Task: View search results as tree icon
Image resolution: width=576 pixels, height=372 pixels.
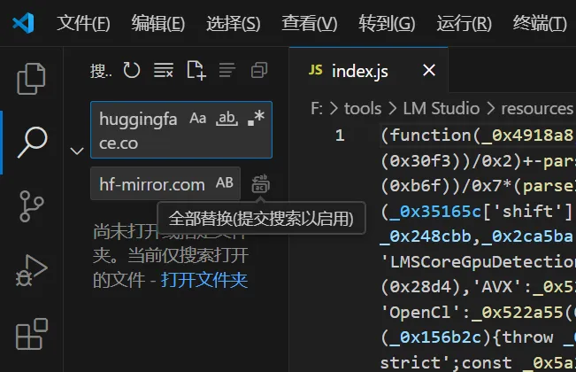Action: click(227, 70)
